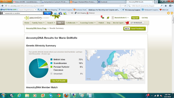Click the Online Coupons toolbar link
Image resolution: width=174 pixels, height=98 pixels.
[x=65, y=10]
